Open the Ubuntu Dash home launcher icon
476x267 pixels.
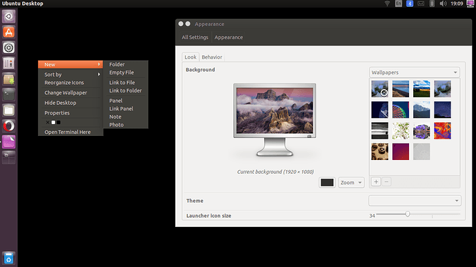tap(8, 17)
